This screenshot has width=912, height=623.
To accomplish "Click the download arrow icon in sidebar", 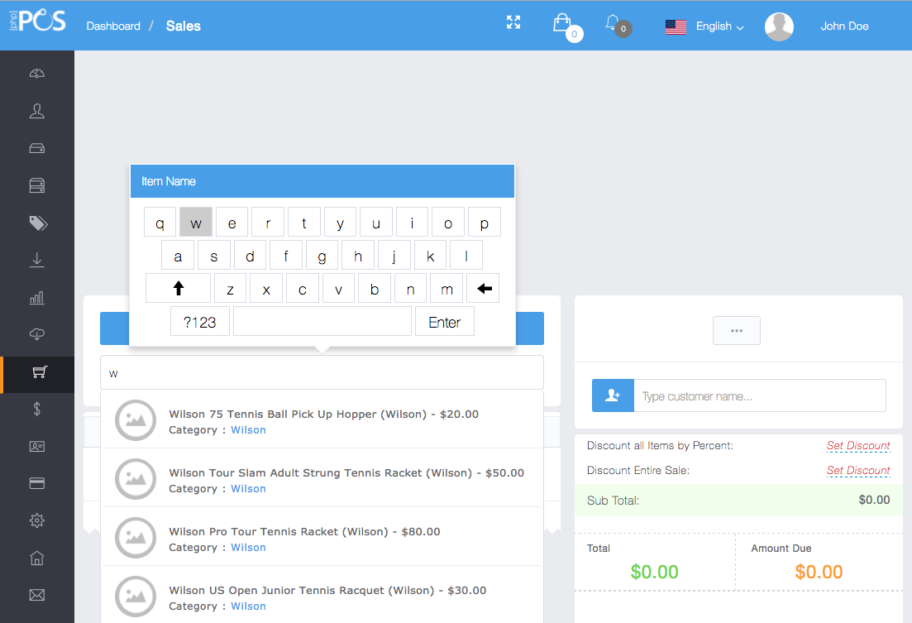I will (36, 260).
